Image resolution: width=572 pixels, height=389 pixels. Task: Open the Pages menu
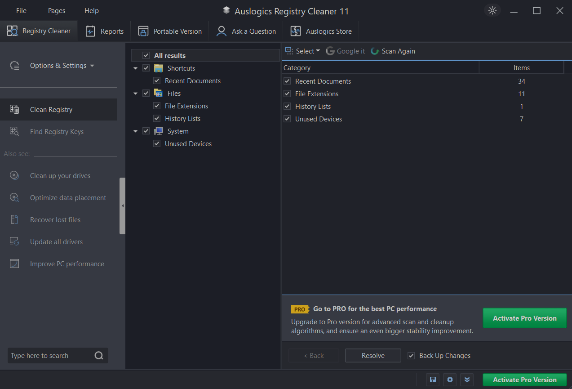56,11
